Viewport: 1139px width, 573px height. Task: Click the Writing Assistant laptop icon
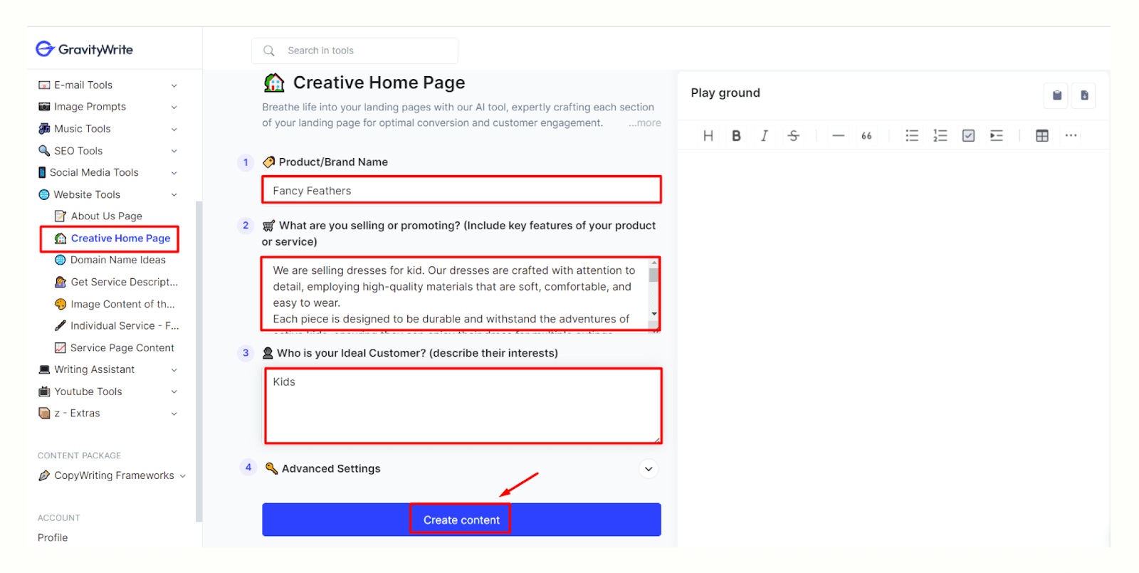(x=44, y=369)
